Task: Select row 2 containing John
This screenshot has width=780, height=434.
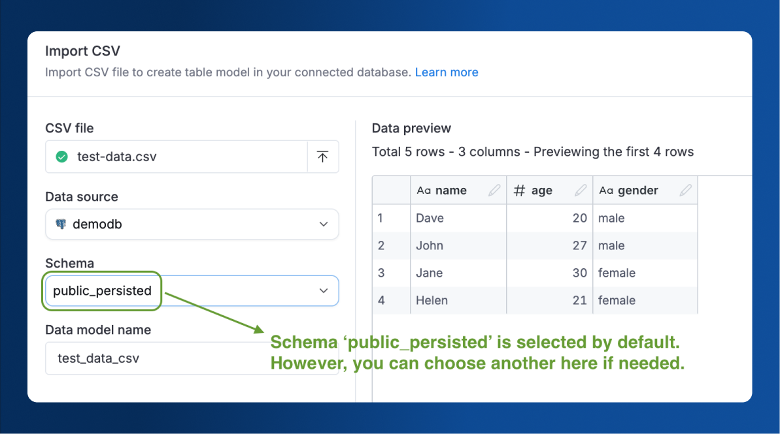Action: point(430,245)
